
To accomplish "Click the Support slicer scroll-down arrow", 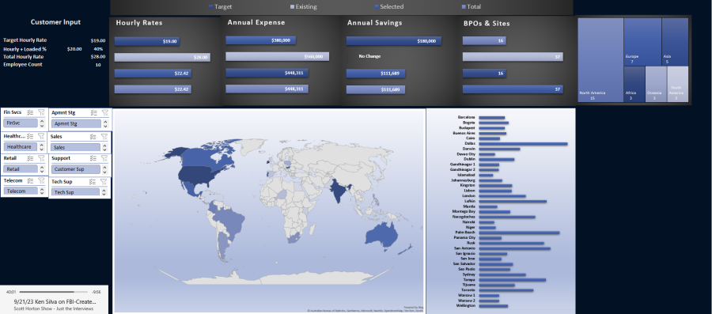I will [x=105, y=172].
